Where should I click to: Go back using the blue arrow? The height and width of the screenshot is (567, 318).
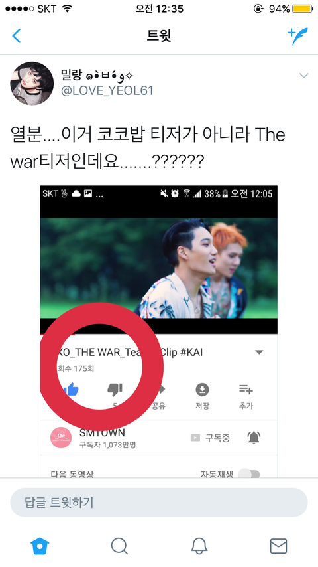point(17,36)
